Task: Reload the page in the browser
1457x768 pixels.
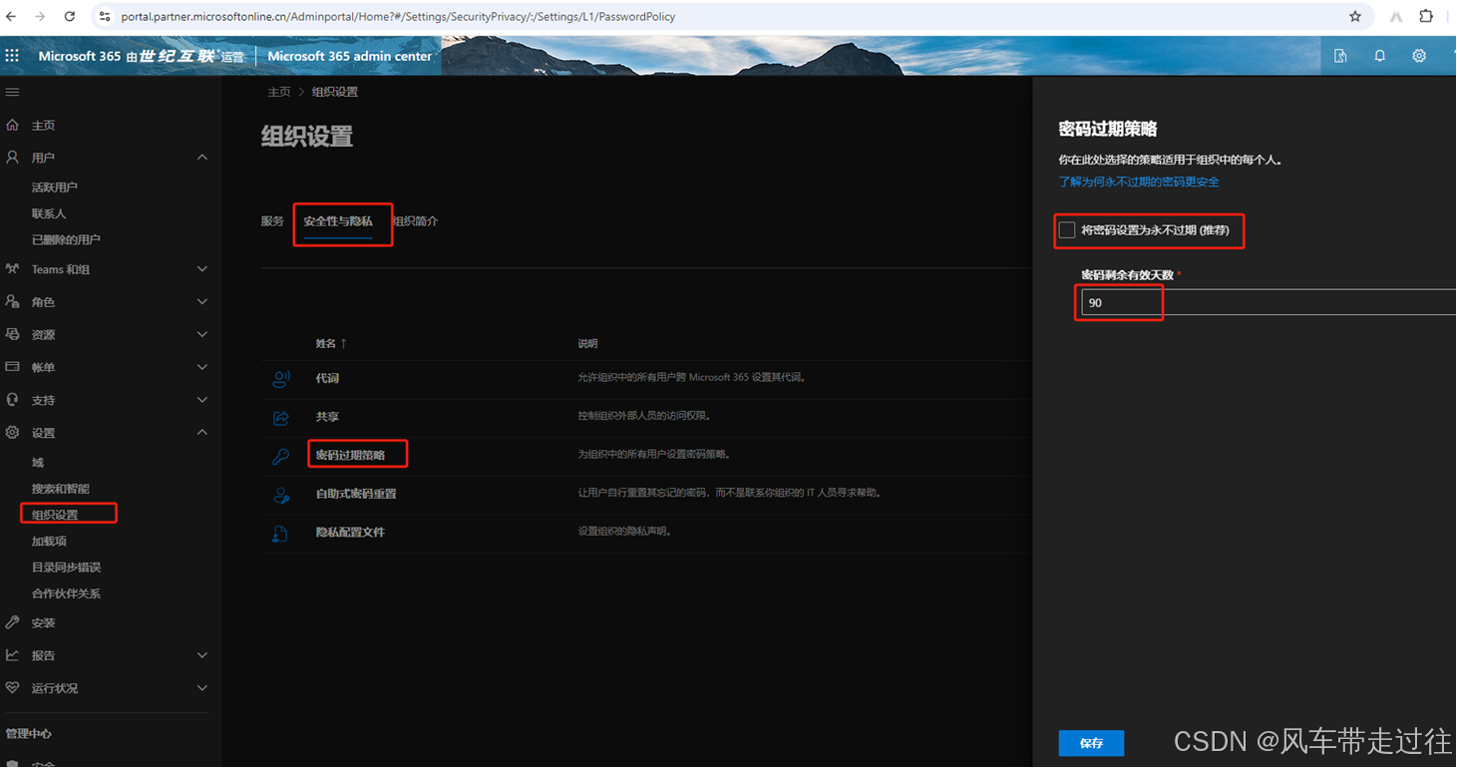Action: click(x=70, y=16)
